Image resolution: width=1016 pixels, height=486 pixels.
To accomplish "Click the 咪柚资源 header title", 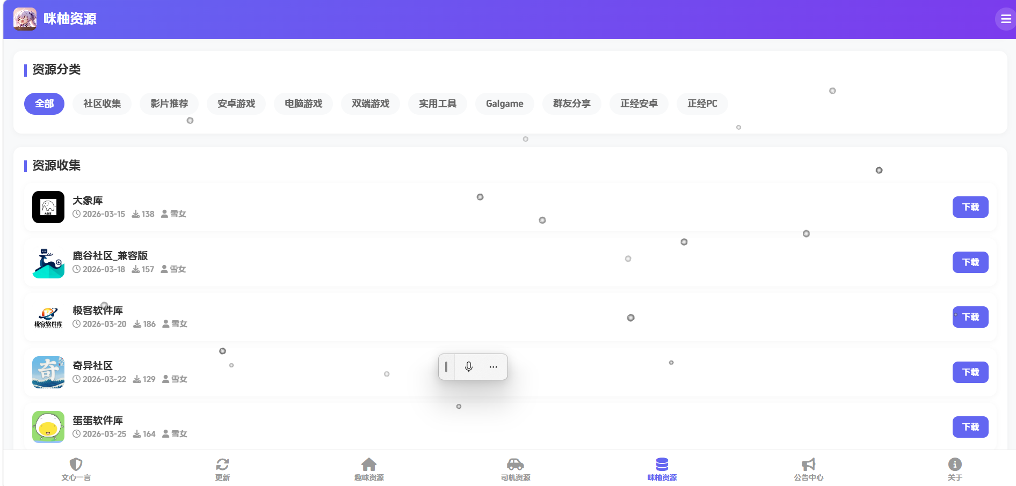I will click(70, 19).
